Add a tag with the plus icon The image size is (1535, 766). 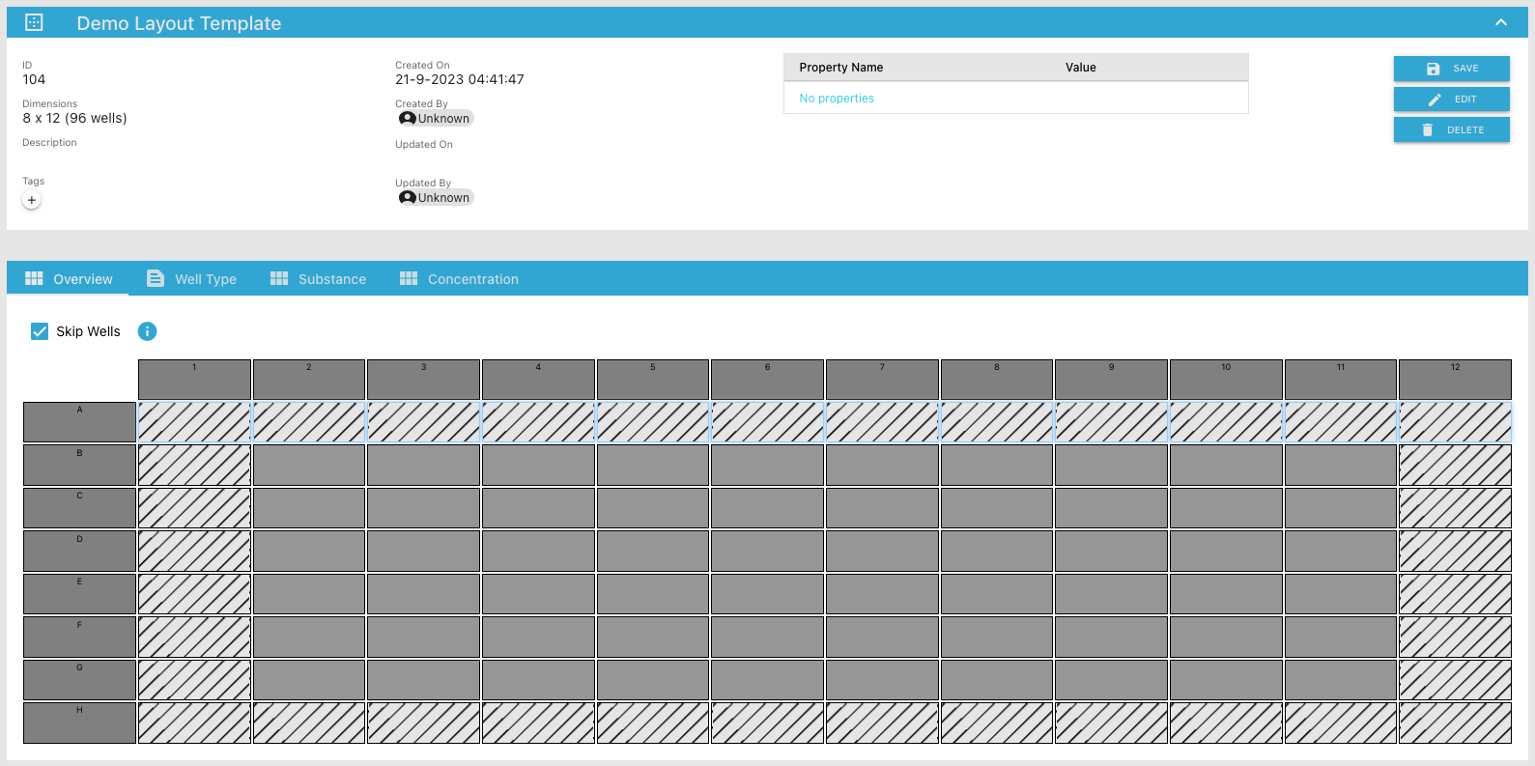click(32, 200)
